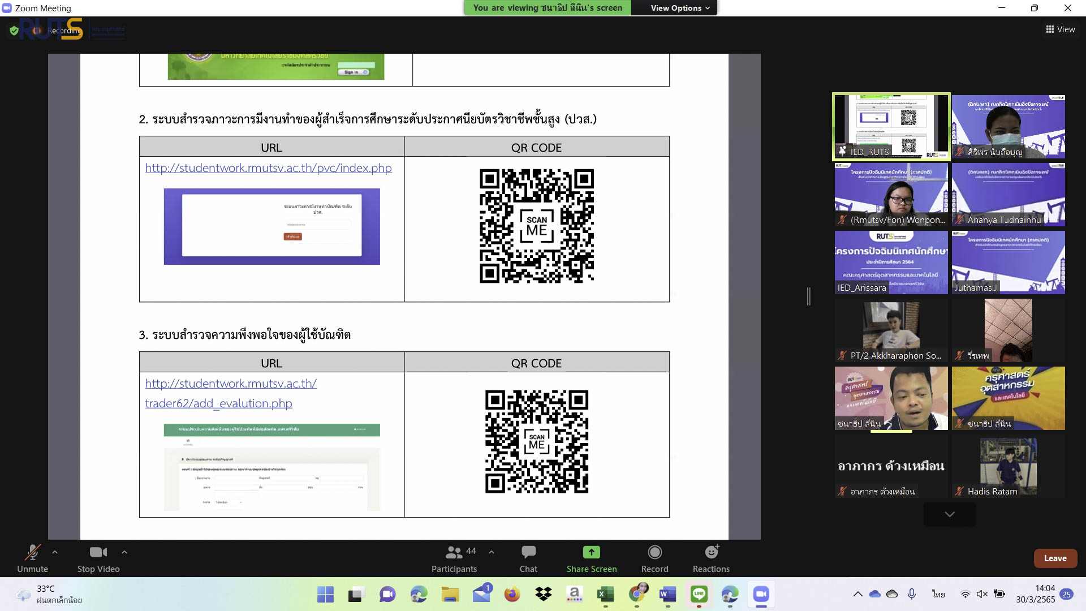Switch to Zoom taskbar icon
This screenshot has width=1086, height=611.
[x=761, y=595]
